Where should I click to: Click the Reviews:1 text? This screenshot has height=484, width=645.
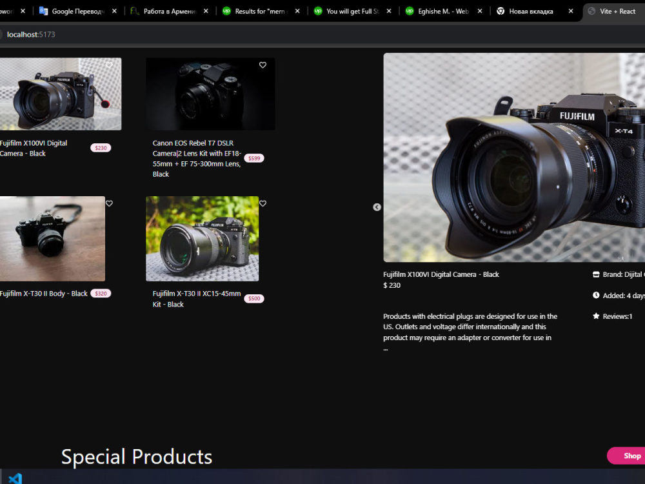tap(617, 316)
